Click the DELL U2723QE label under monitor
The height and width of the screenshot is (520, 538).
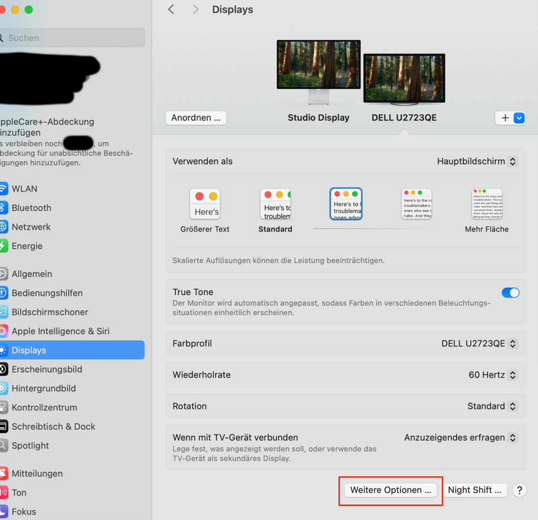tap(404, 117)
